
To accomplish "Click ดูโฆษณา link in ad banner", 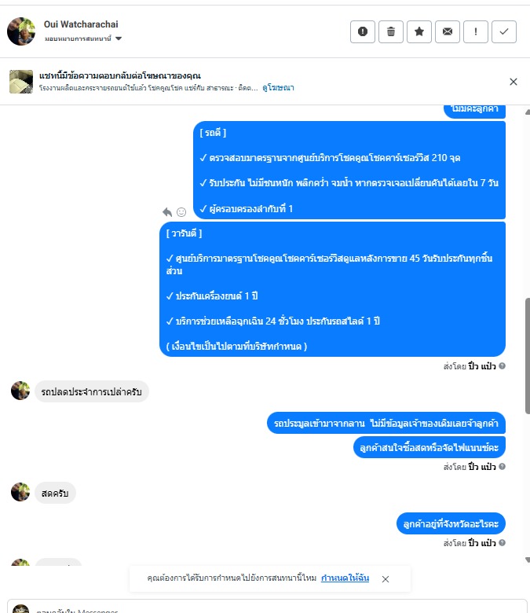I will (x=278, y=87).
